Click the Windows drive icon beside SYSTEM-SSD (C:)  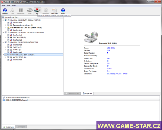(x=8, y=28)
